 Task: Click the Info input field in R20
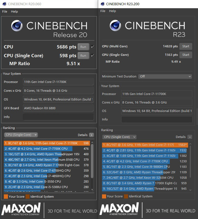pos(58,117)
